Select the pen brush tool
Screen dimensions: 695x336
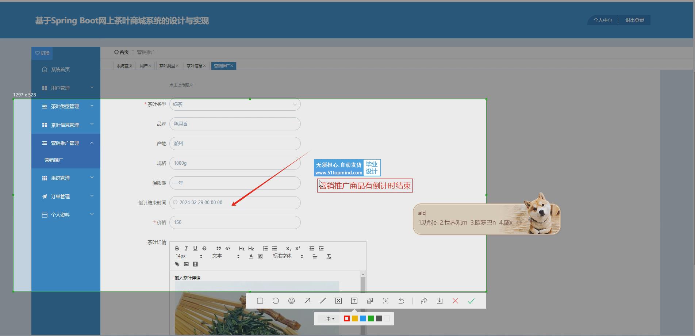tap(323, 301)
